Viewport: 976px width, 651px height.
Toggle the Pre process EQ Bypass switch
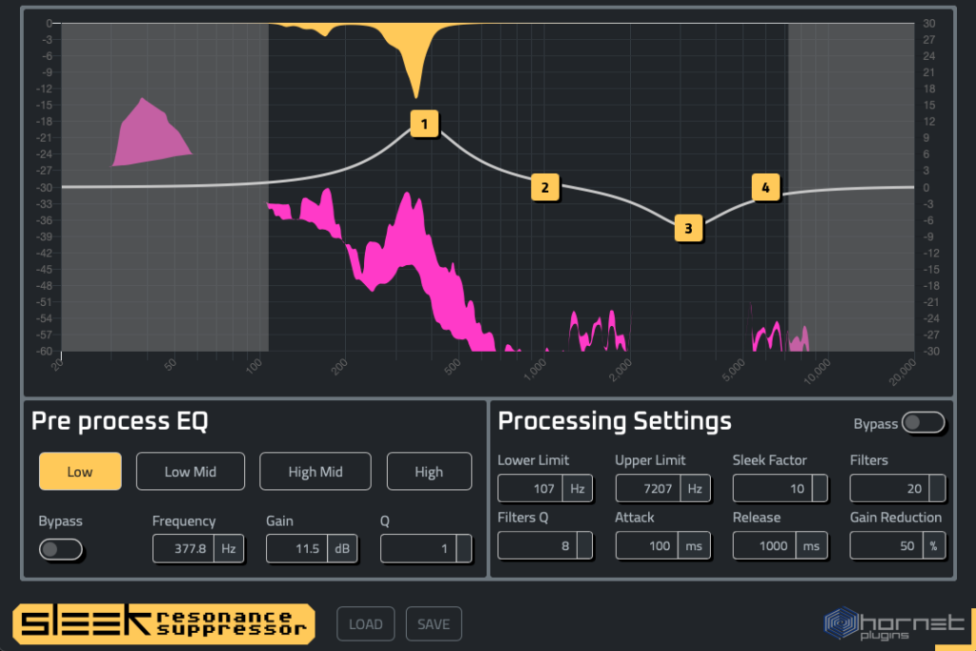pos(61,549)
